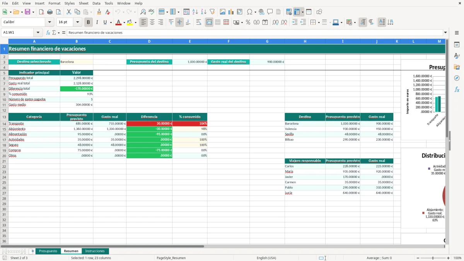This screenshot has height=261, width=464.
Task: Click the Print icon
Action: (x=50, y=12)
